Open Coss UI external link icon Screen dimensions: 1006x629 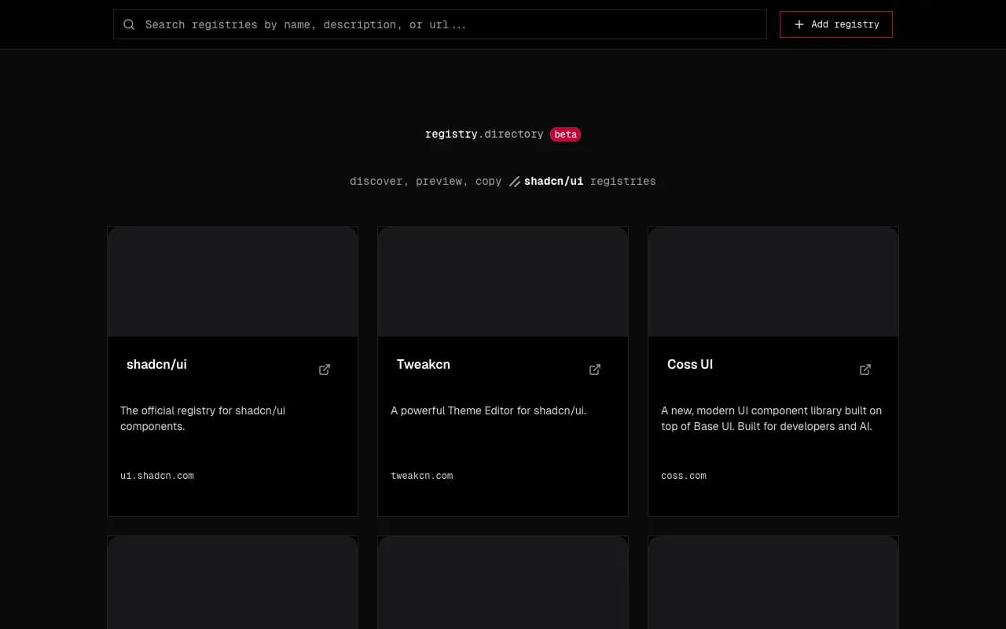click(865, 369)
